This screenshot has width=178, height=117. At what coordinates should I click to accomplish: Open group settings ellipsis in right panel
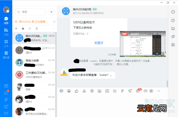pos(173,12)
